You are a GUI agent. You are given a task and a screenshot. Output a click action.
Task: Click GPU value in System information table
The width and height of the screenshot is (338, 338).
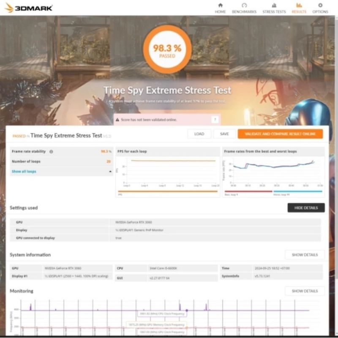pyautogui.click(x=63, y=268)
